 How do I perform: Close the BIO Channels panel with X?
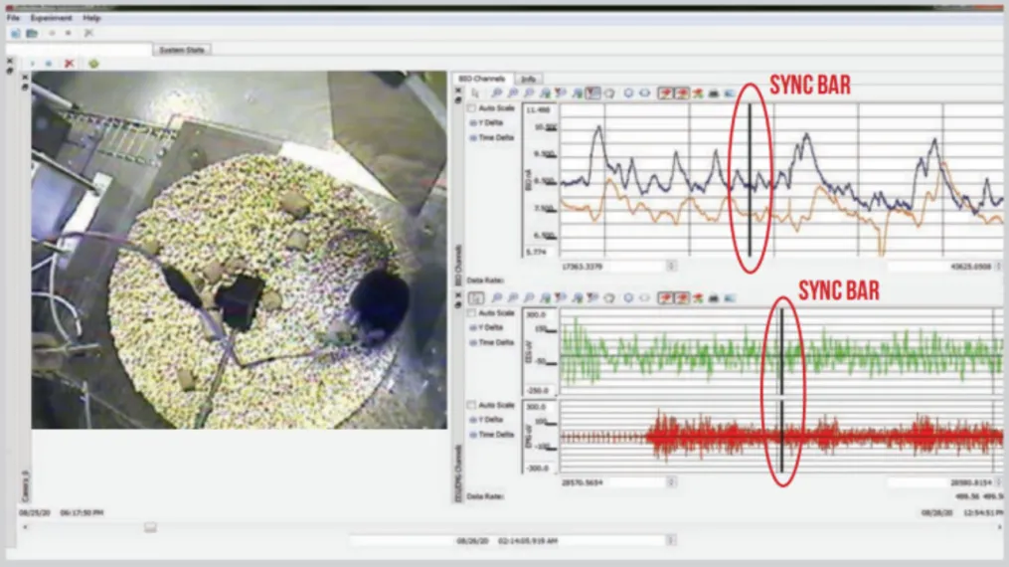pos(458,92)
